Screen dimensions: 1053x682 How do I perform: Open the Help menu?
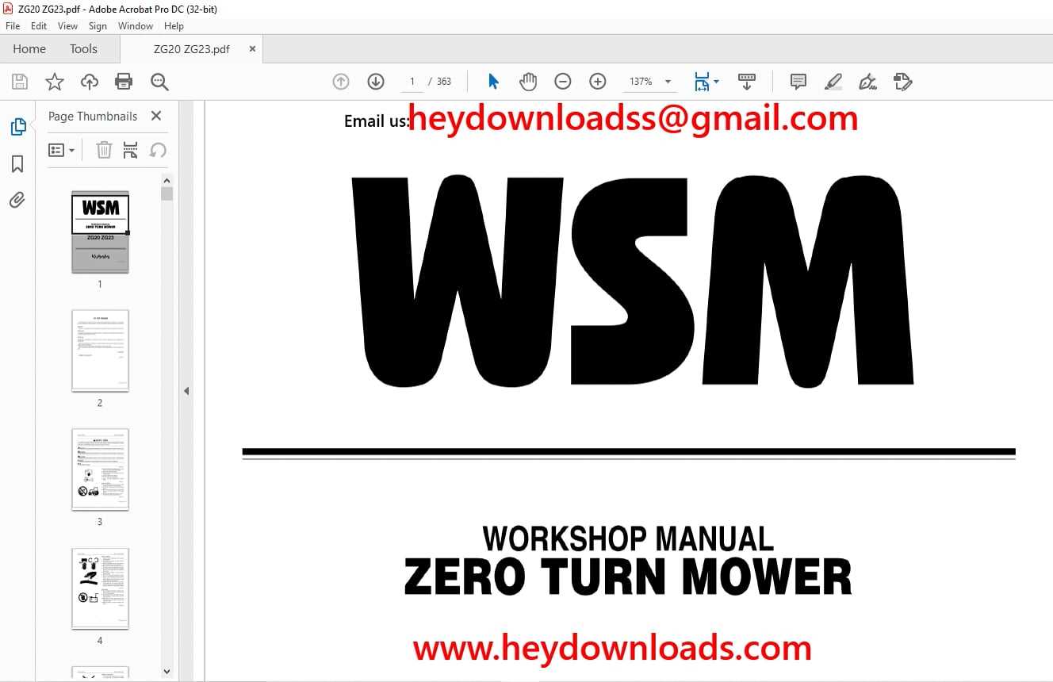tap(174, 26)
